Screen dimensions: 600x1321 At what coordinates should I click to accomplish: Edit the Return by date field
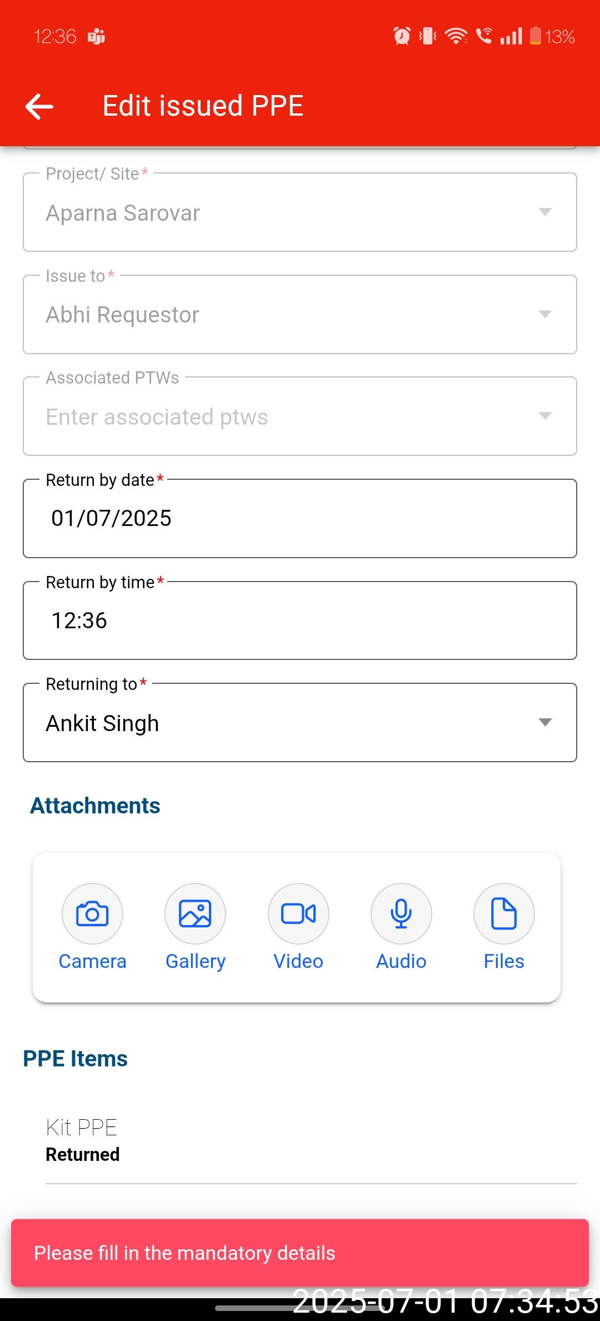[300, 518]
